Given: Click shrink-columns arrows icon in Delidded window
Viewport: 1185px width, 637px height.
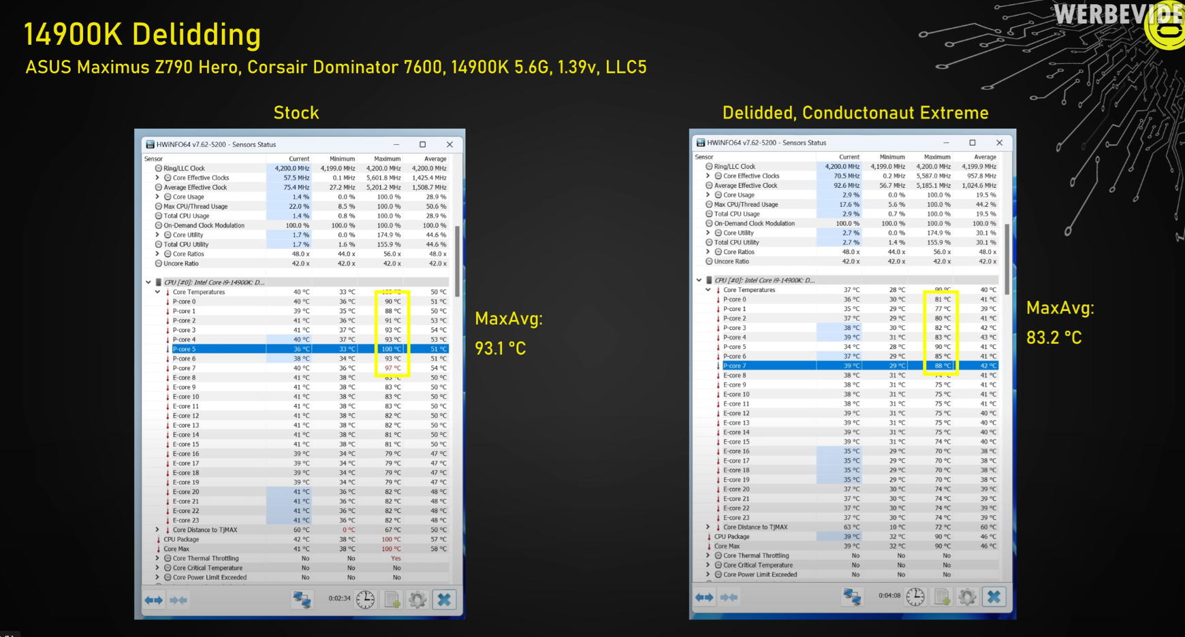Looking at the screenshot, I should (x=729, y=598).
